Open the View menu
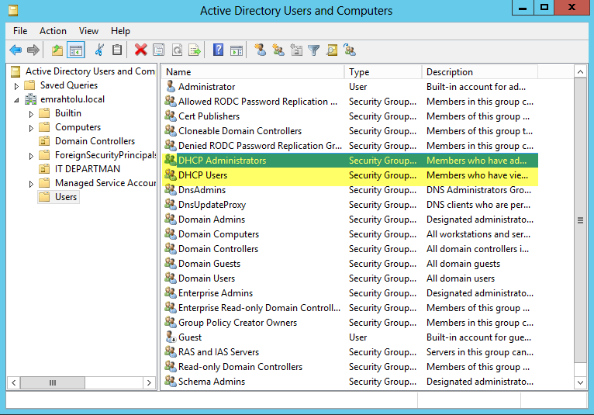The image size is (594, 415). [x=88, y=31]
